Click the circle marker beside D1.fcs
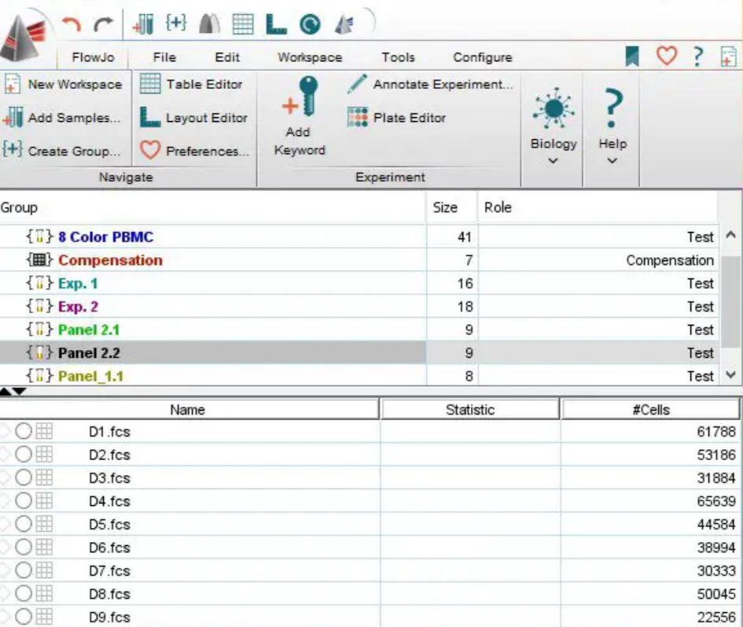 point(24,431)
